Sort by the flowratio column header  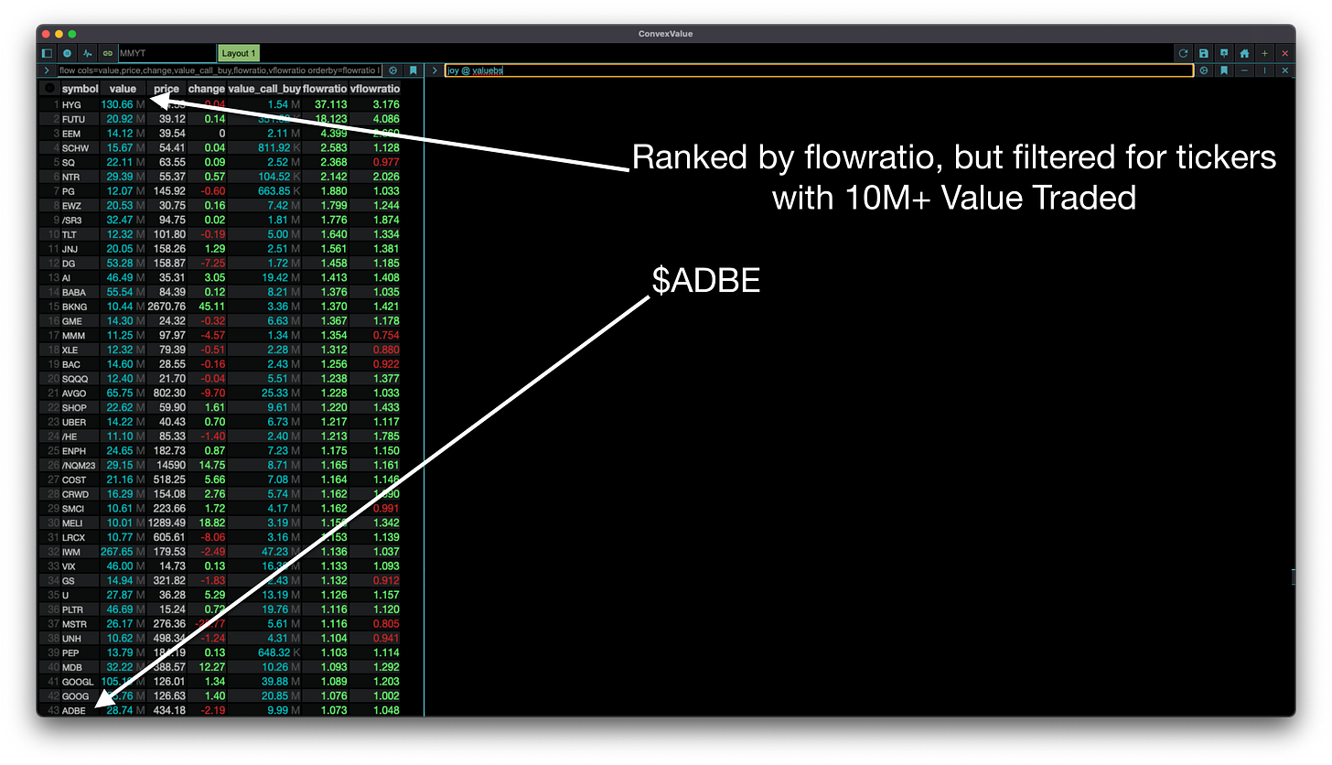click(x=325, y=89)
